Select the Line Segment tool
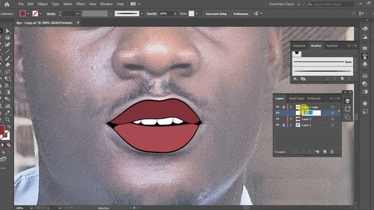Viewport: 374px width, 210px height. (8, 51)
